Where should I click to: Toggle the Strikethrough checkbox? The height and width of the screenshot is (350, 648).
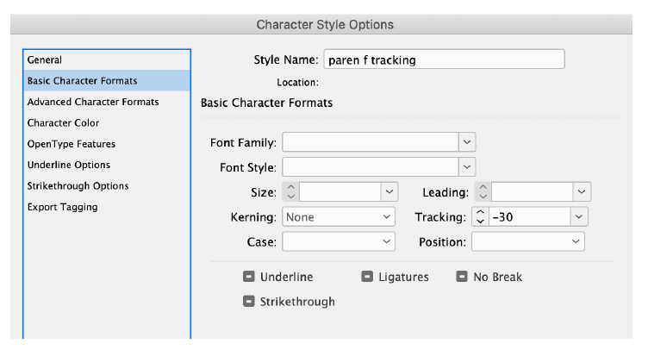249,301
